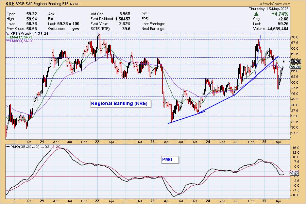This screenshot has height=204, width=306.
Task: Click year '24' on the PMO panel time axis
Action: [208, 201]
